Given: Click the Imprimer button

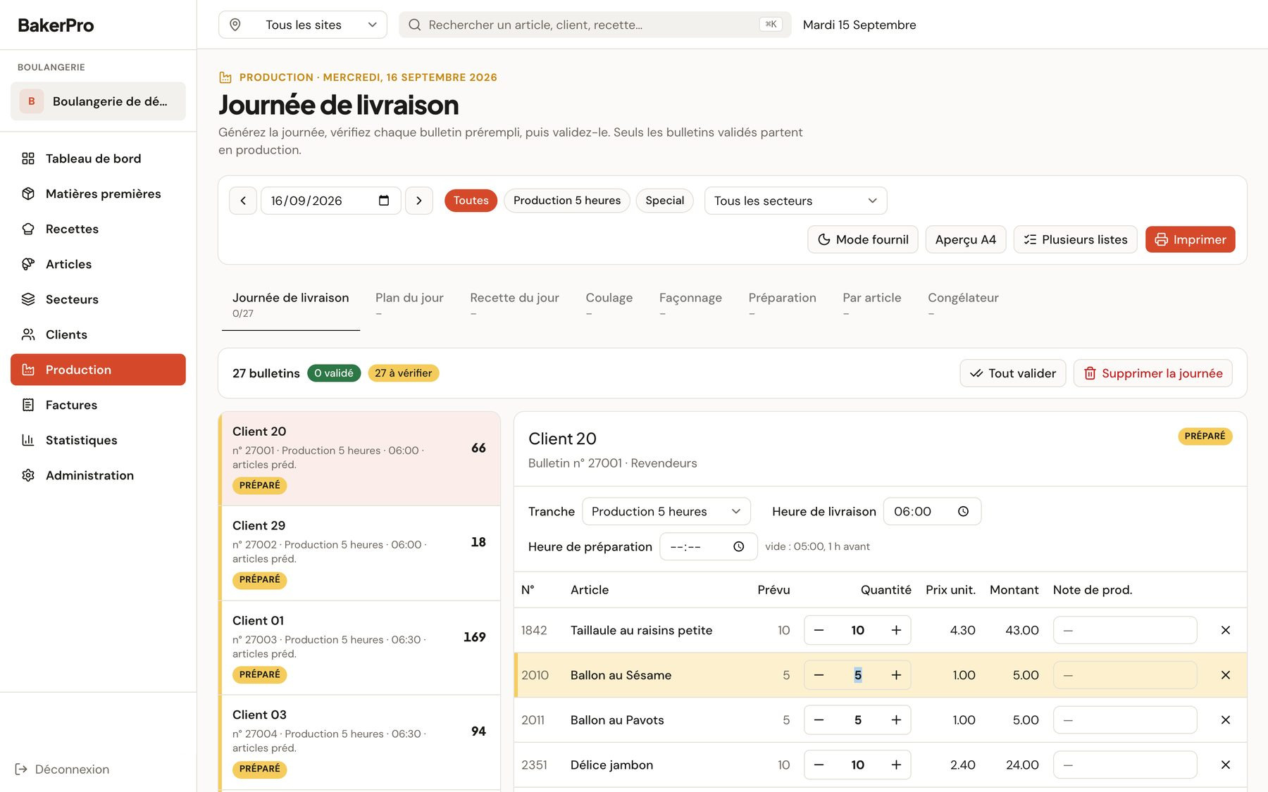Looking at the screenshot, I should click(1190, 239).
